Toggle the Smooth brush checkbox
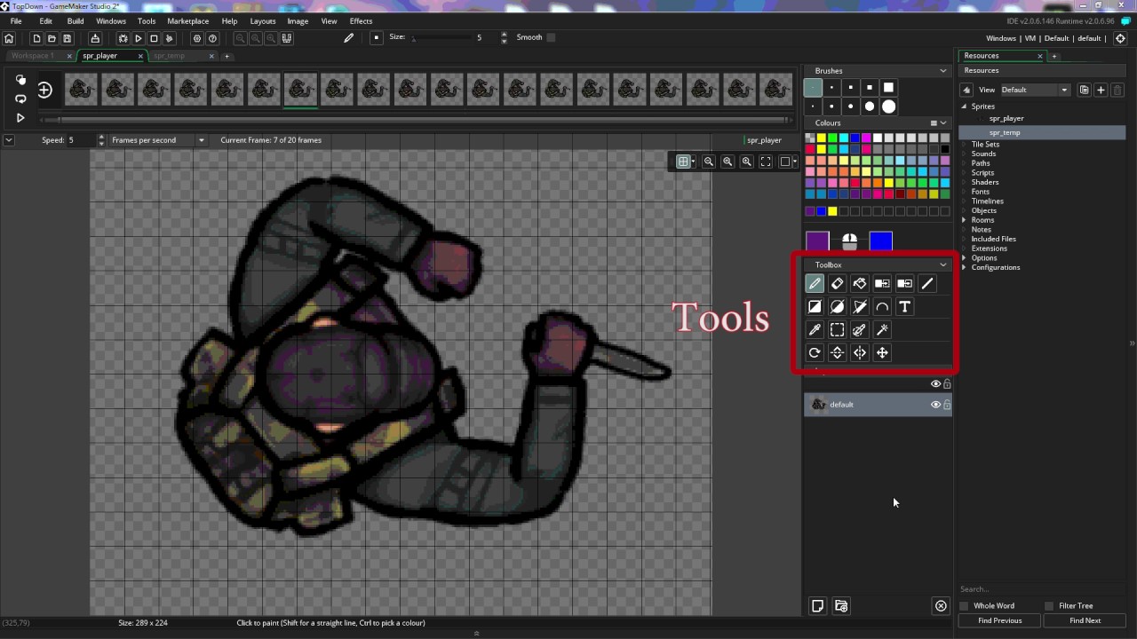Viewport: 1137px width, 639px height. [551, 37]
